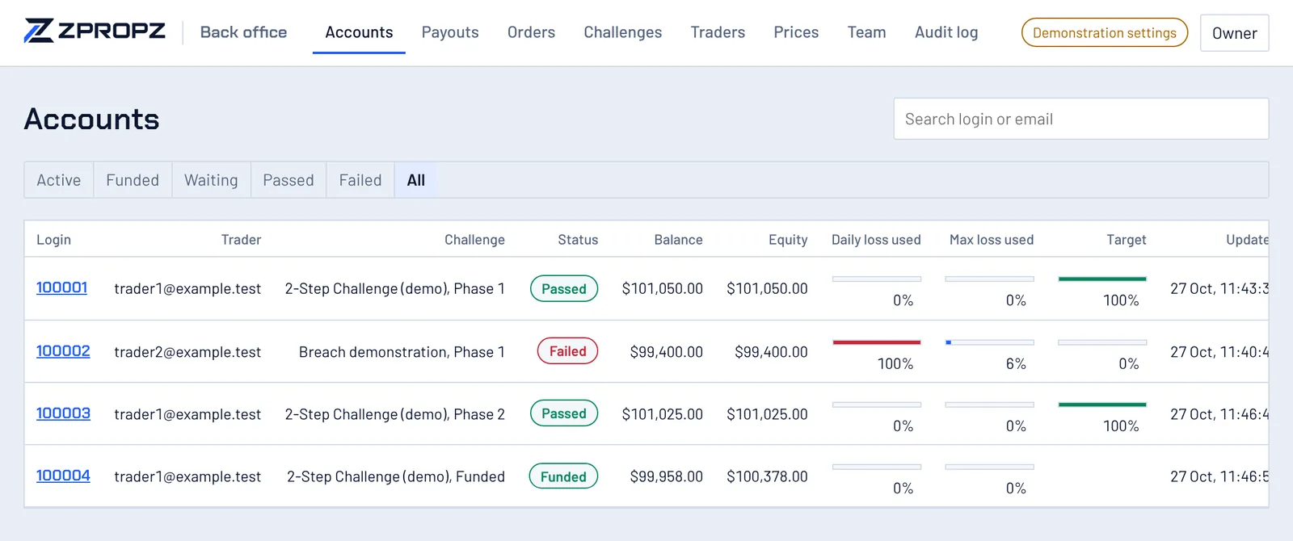Open account 100004
Screen dimensions: 1293x541
point(63,476)
